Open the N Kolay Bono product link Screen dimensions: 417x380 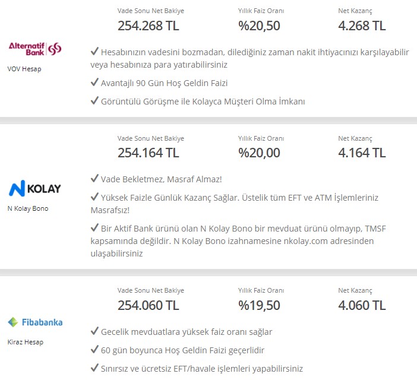[28, 208]
